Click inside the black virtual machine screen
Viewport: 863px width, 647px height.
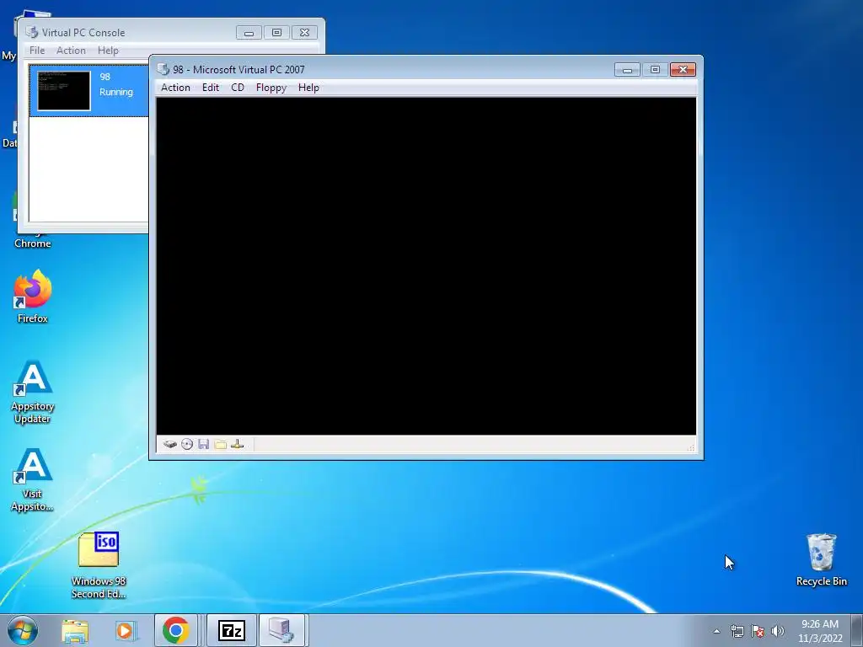pyautogui.click(x=426, y=266)
